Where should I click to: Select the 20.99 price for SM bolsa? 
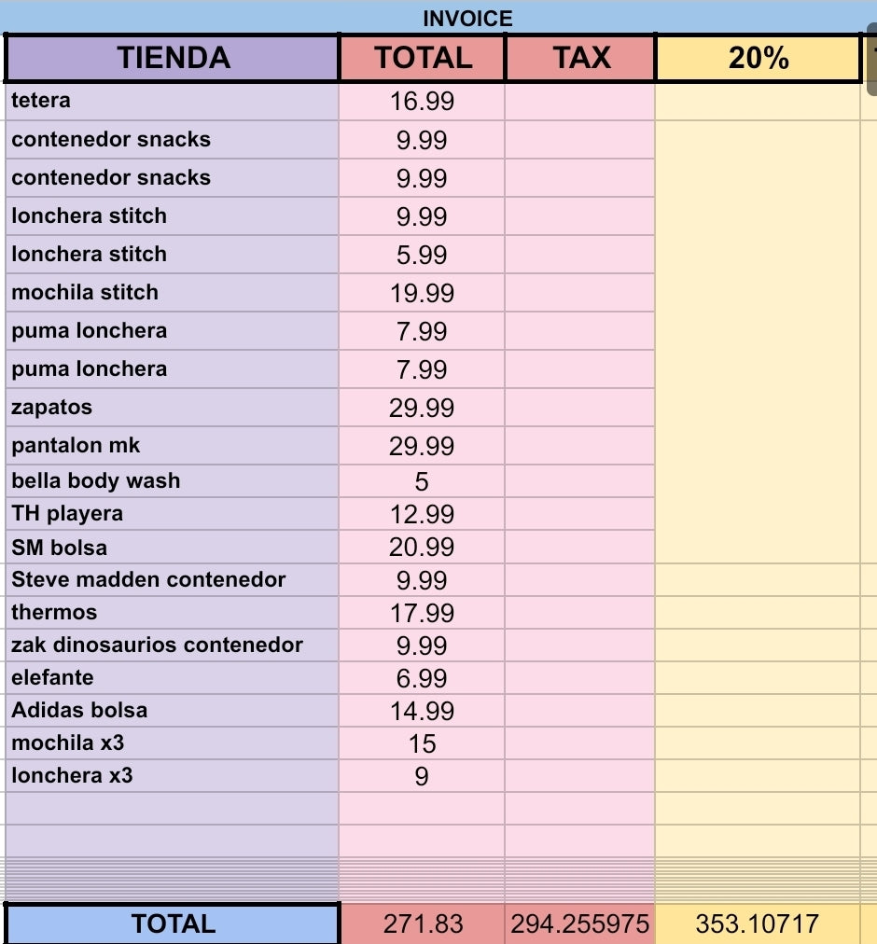pyautogui.click(x=422, y=548)
